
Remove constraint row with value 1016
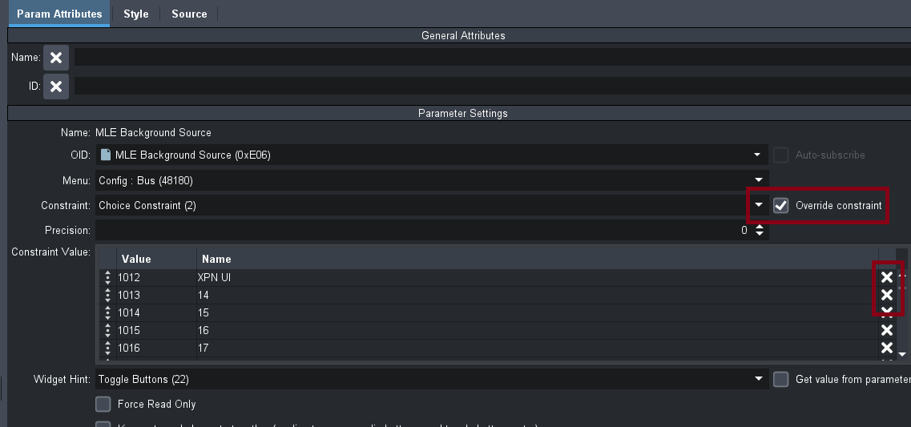click(x=887, y=348)
